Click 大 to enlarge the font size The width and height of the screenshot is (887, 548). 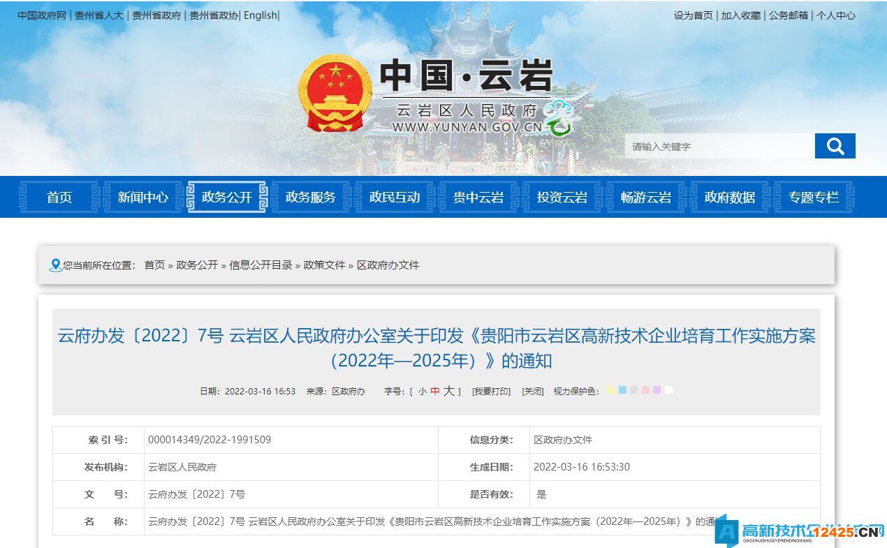click(x=447, y=390)
